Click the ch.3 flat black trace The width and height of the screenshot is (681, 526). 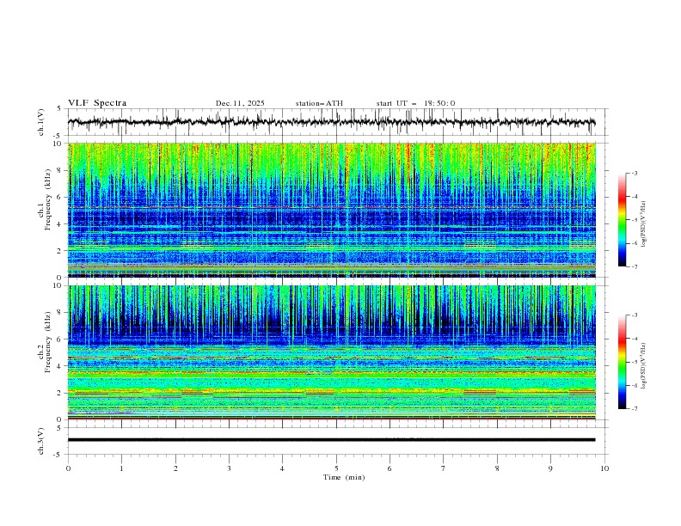click(x=331, y=440)
